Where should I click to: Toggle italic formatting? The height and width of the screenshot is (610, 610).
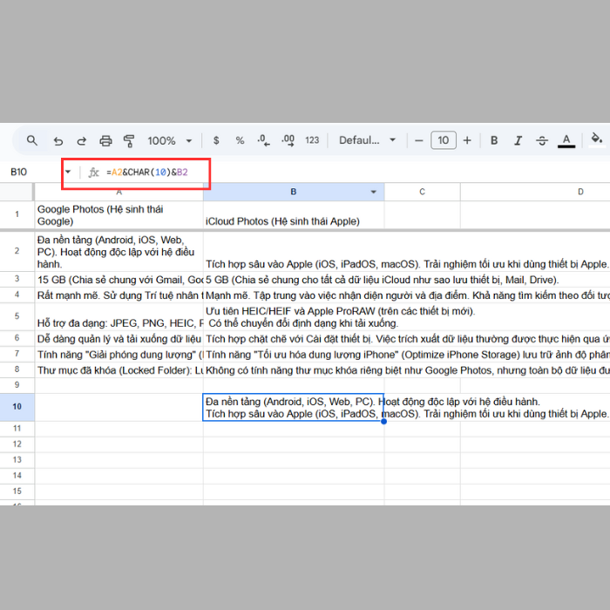tap(518, 140)
